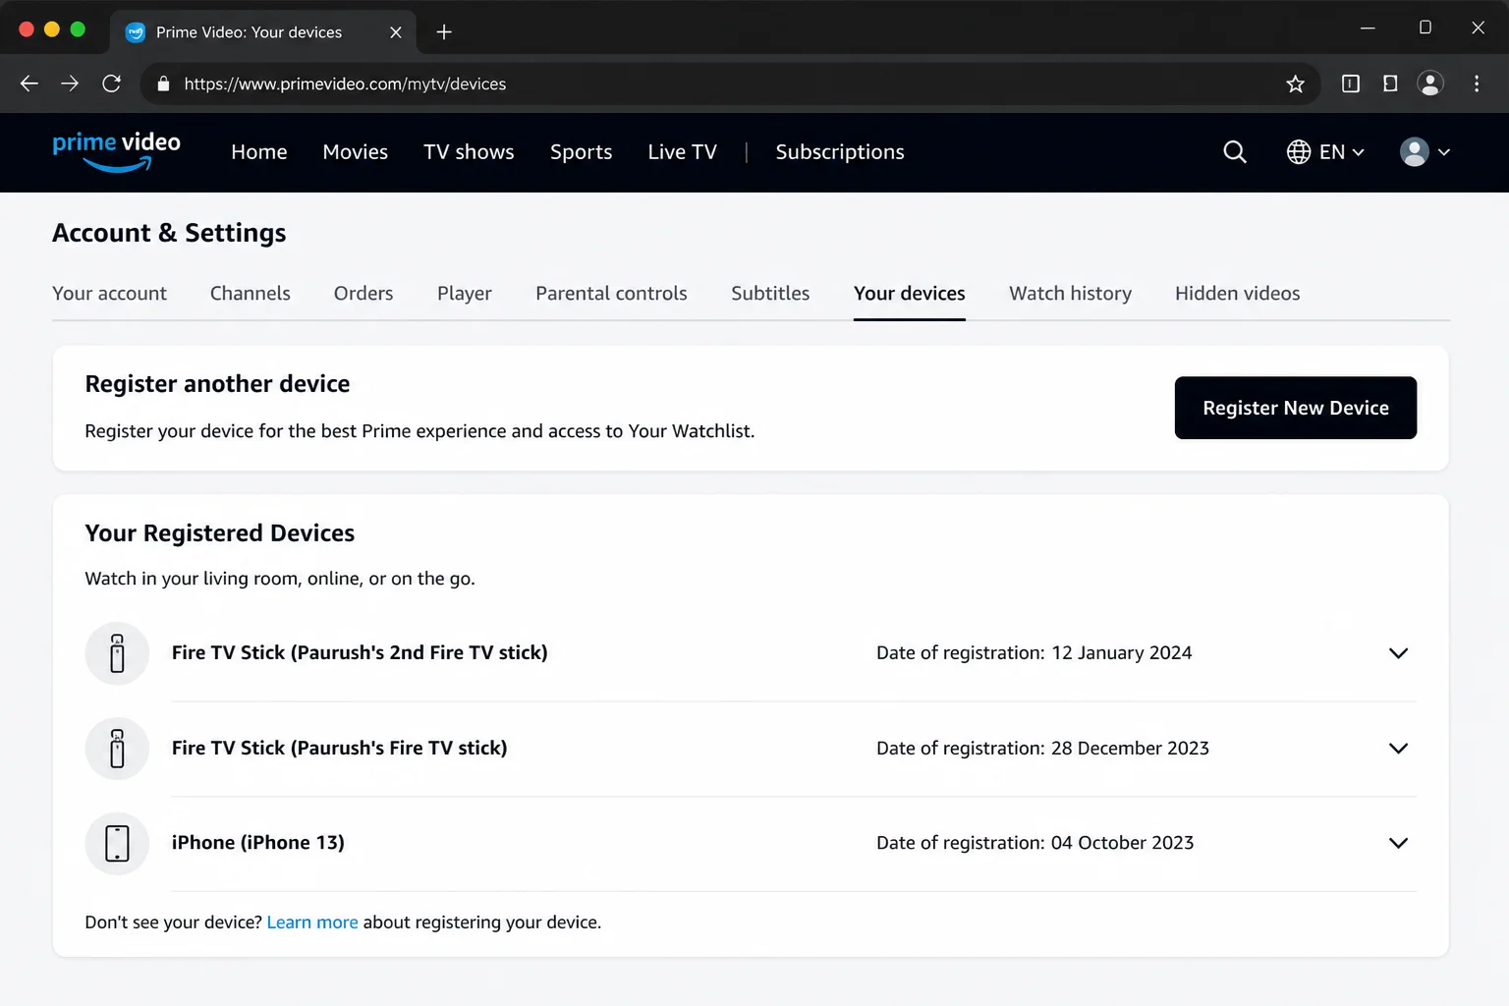Click the Your Registered Devices heading
This screenshot has width=1509, height=1006.
click(x=220, y=533)
